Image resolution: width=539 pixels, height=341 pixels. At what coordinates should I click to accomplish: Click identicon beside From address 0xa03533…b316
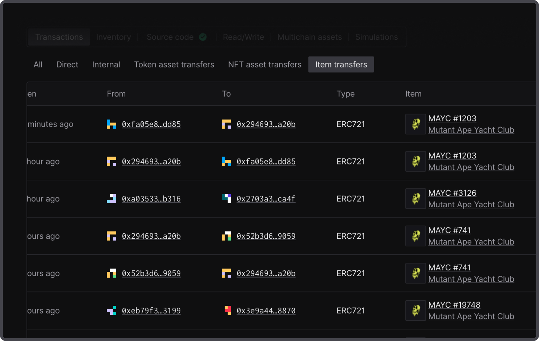pos(112,199)
